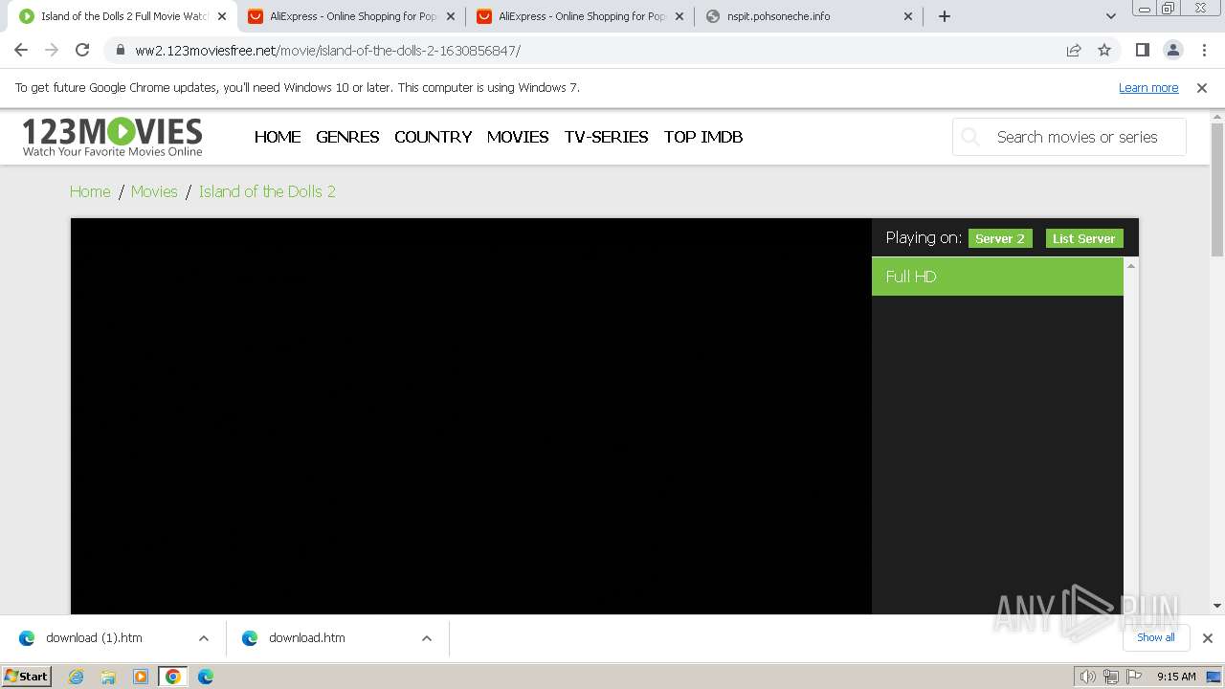
Task: Click the 9:15 AM system clock
Action: pos(1176,677)
